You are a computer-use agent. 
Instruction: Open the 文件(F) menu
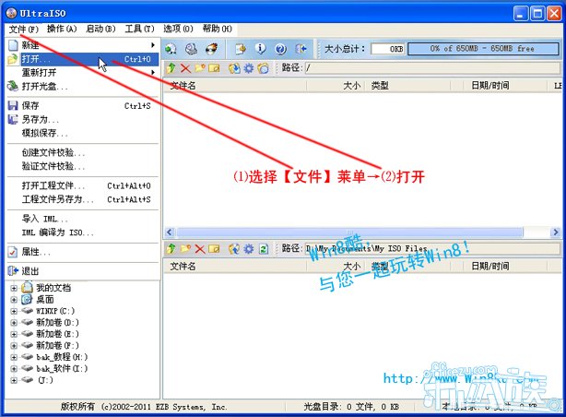(23, 29)
